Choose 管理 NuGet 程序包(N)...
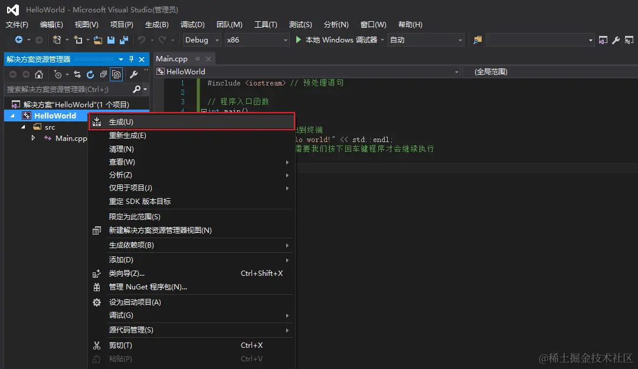Screen dimensions: 638x369 coord(192,287)
